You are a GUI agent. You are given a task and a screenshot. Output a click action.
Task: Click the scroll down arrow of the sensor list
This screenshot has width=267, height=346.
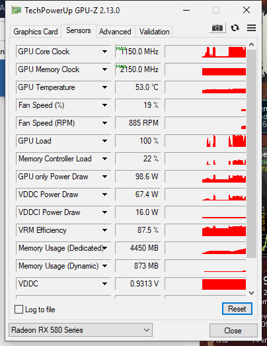(x=251, y=293)
